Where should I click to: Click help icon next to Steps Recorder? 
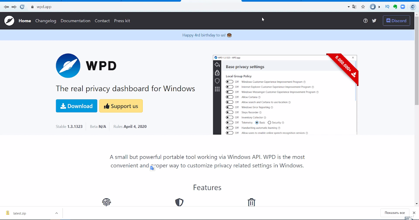[261, 112]
